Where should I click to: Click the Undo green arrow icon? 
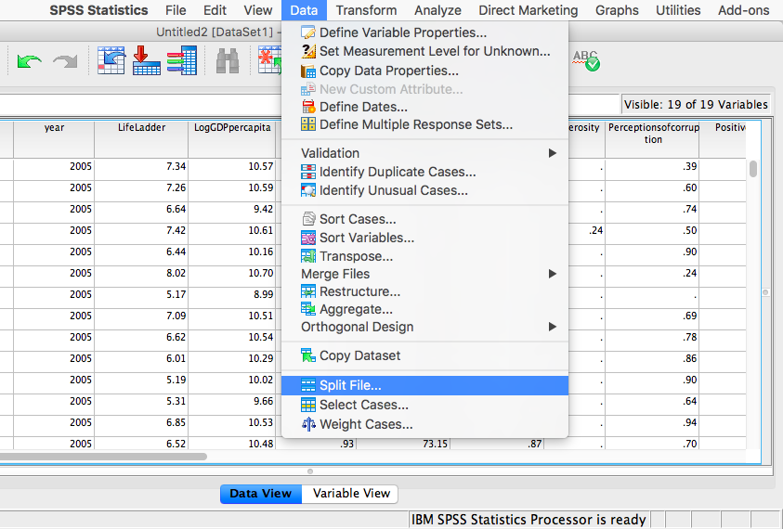tap(29, 61)
